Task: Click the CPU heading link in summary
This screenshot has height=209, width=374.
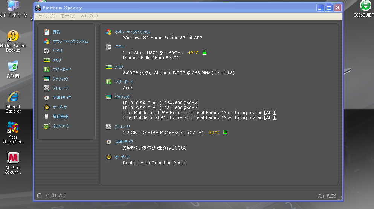Action: pyautogui.click(x=120, y=47)
